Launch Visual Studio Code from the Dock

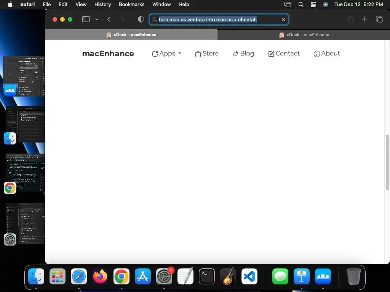click(249, 276)
